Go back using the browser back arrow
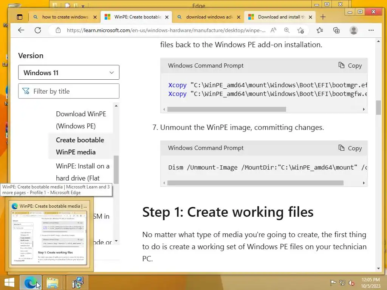The image size is (387, 290). pyautogui.click(x=21, y=30)
